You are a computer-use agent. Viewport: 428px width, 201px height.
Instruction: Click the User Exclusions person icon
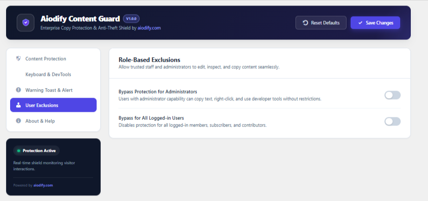[18, 105]
